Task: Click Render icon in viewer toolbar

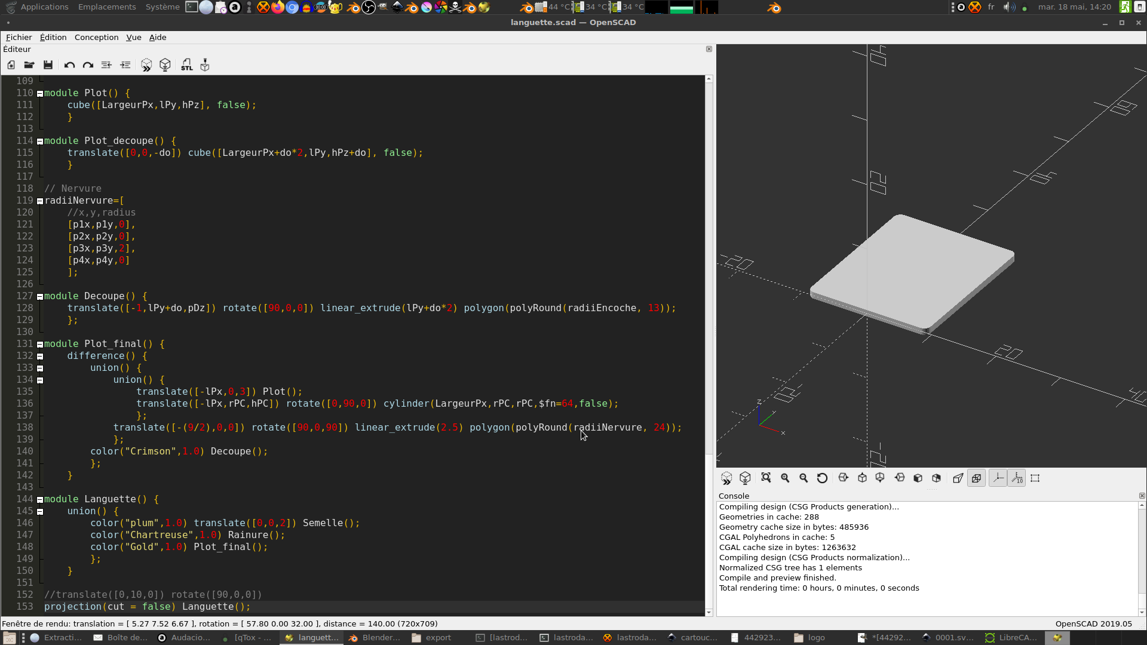Action: (745, 478)
